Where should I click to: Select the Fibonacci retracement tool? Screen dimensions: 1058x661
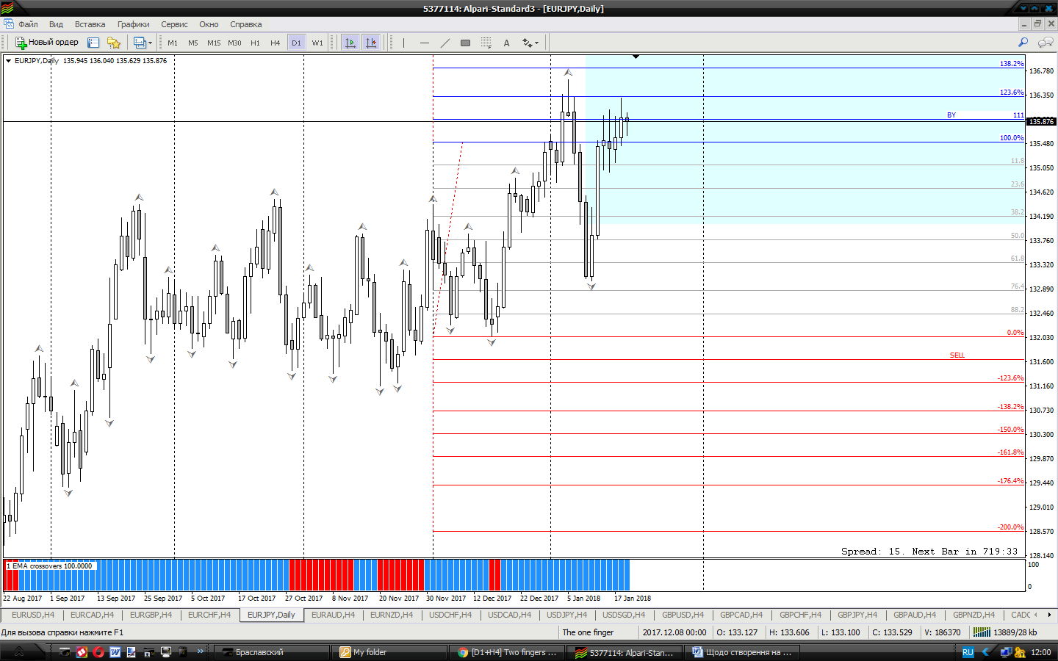486,43
